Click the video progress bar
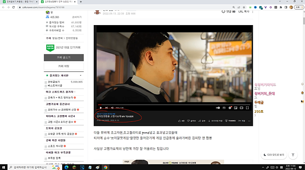Viewport: 305px width, 170px height. [174, 105]
